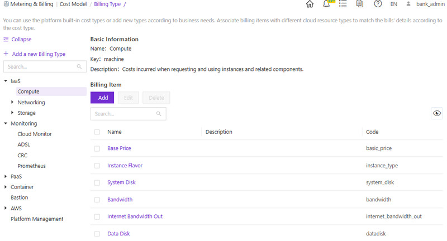Open the Base Price billing item link

coord(119,148)
